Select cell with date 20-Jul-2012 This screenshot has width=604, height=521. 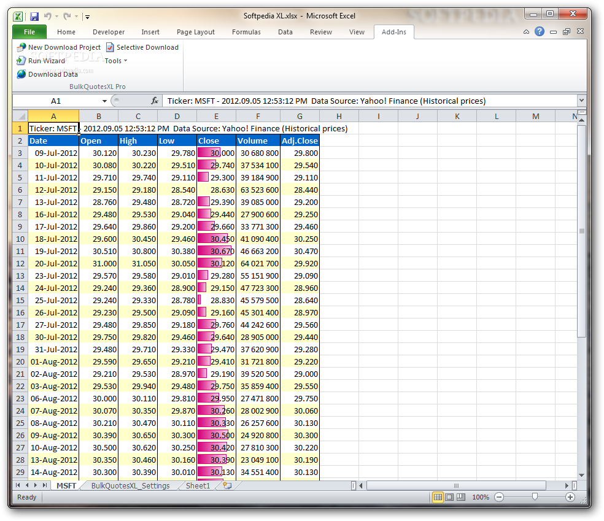pos(53,263)
